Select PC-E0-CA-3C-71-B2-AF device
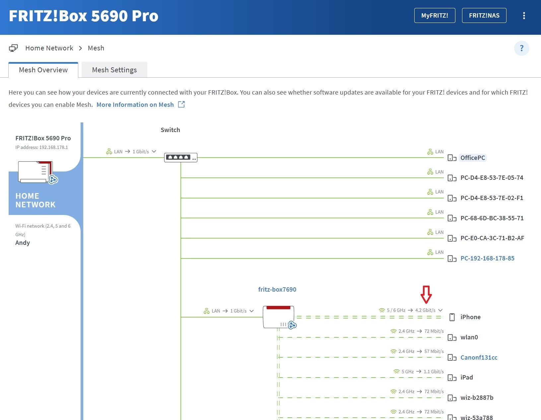 [x=492, y=238]
